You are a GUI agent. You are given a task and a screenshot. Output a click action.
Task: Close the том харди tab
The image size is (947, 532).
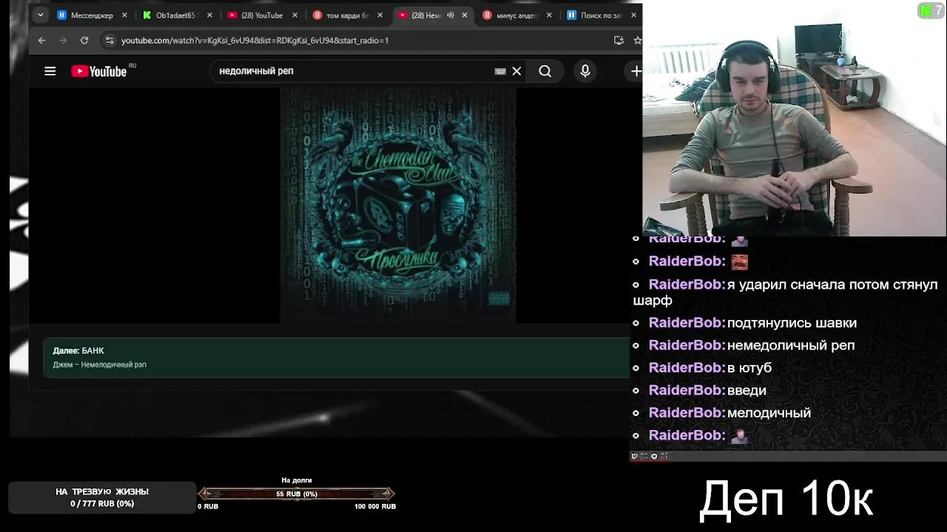click(380, 16)
